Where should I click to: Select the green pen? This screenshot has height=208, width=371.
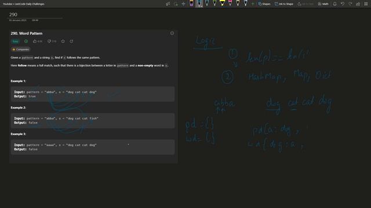214,3
